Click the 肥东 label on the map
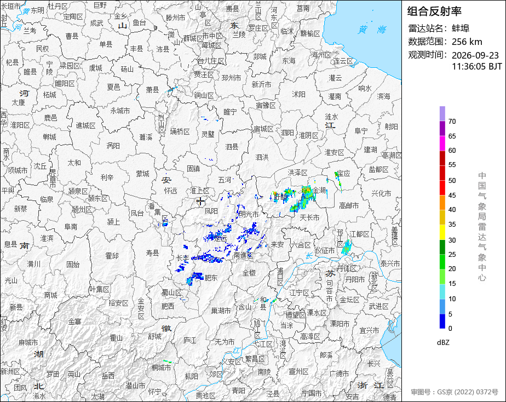The width and height of the screenshot is (506, 402). click(x=211, y=278)
